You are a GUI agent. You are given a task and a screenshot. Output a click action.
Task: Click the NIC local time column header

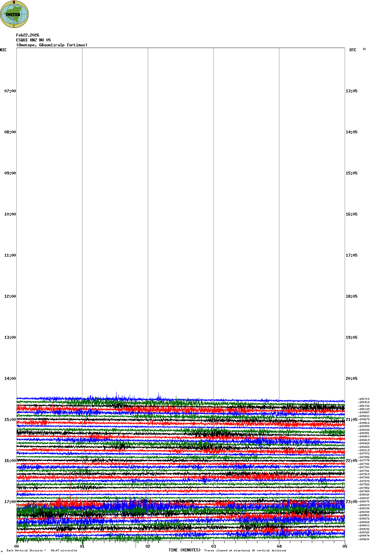(3, 50)
